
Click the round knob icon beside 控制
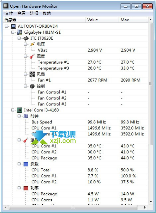32,86
